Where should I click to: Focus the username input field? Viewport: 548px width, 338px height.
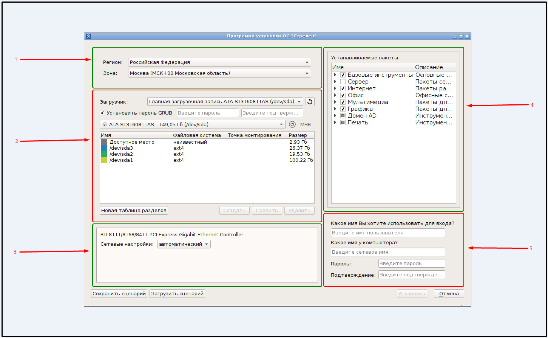tap(388, 233)
